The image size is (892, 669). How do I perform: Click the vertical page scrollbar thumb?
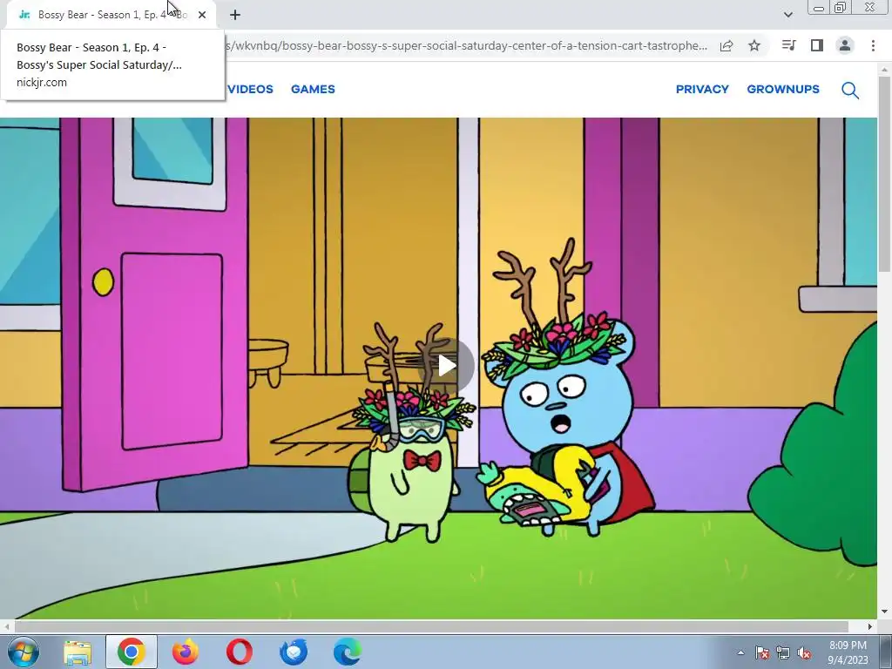[x=884, y=174]
